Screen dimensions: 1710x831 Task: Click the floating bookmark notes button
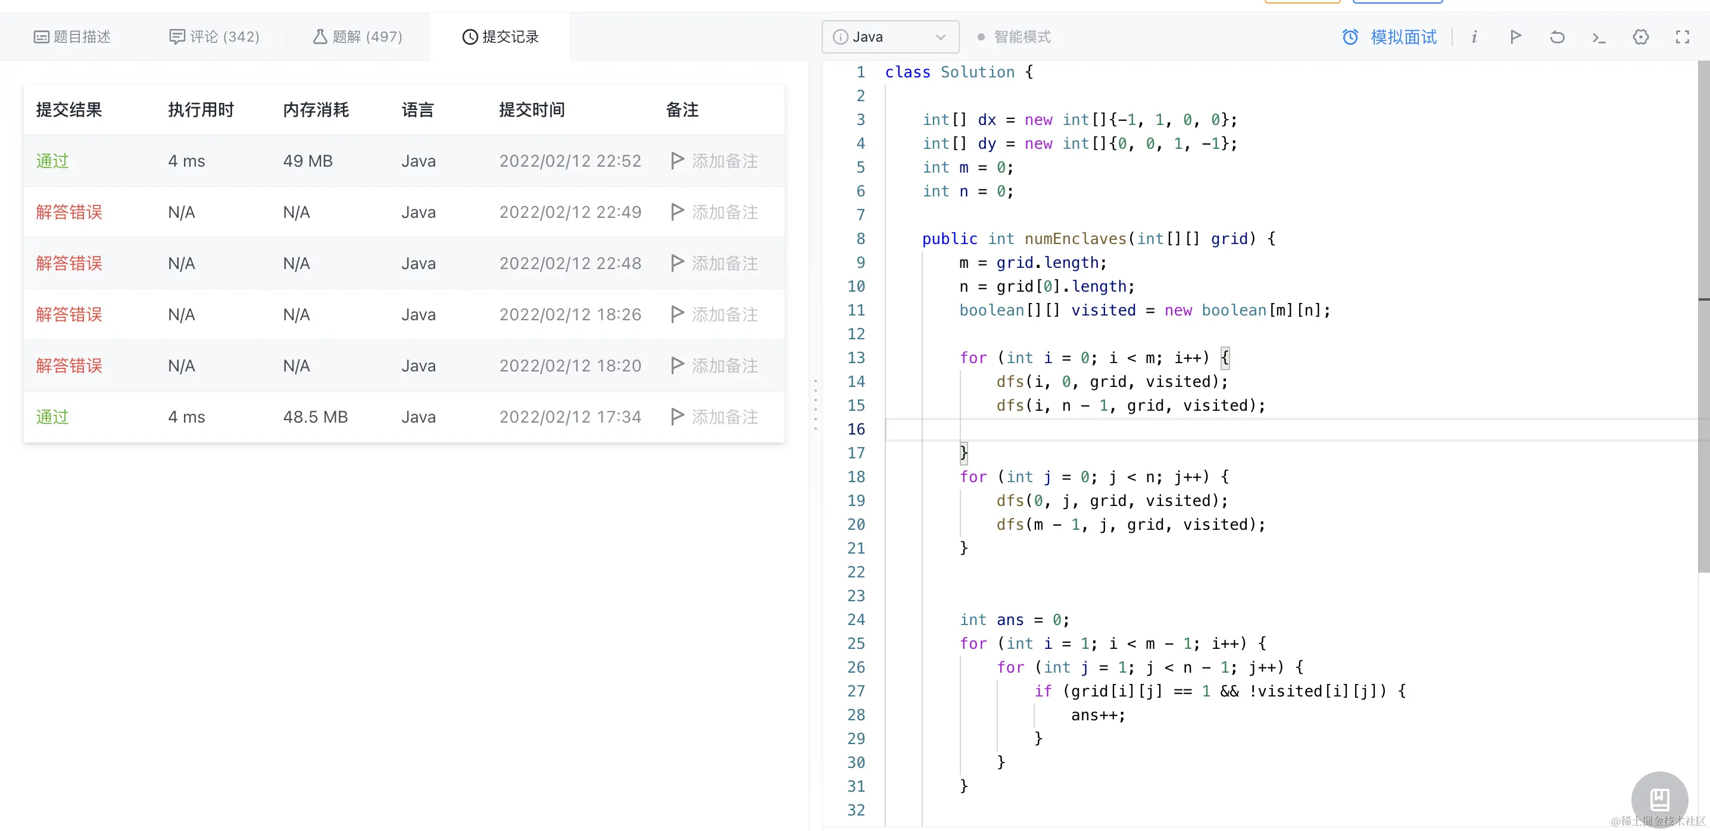click(1659, 798)
